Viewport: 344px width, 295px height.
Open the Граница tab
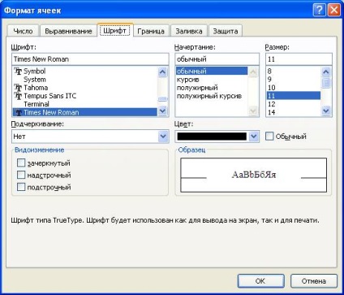coord(151,31)
